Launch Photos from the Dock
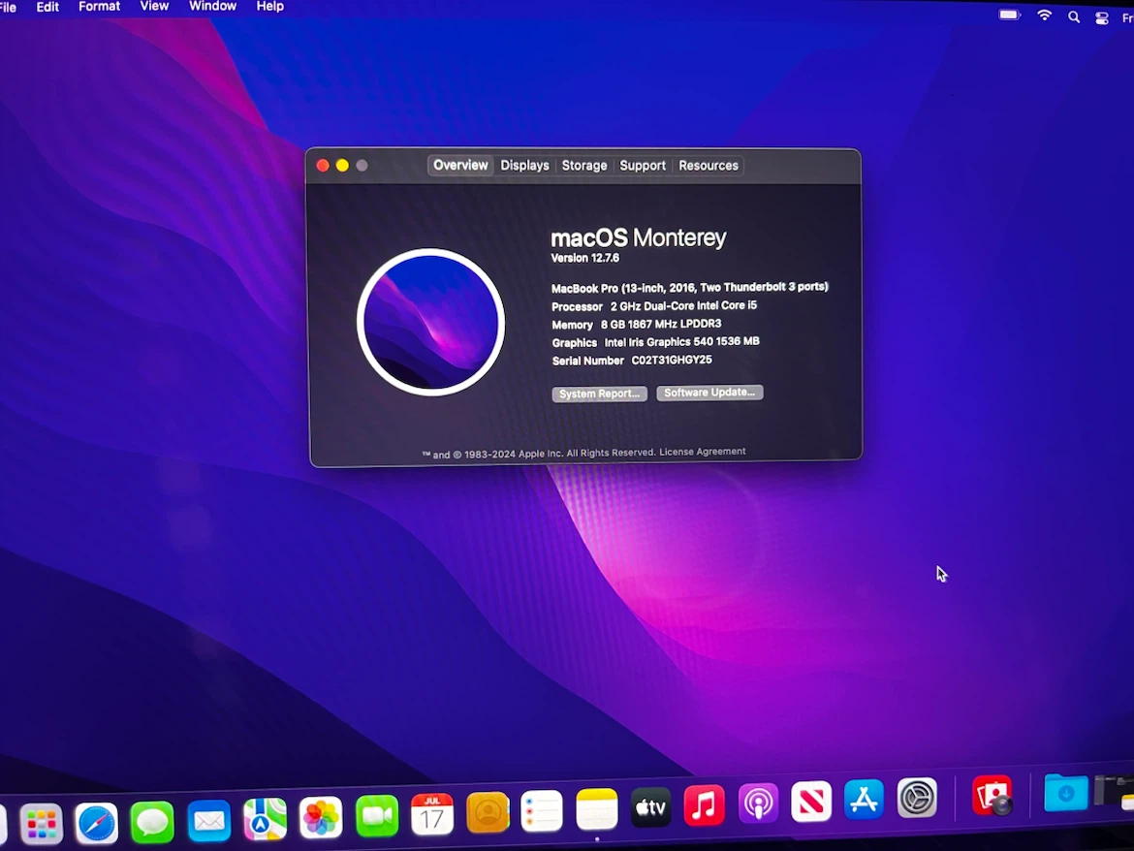 321,817
